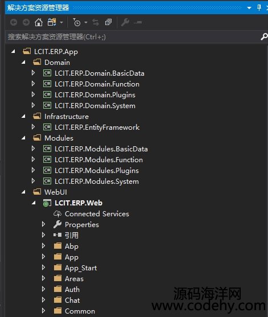Pin the Solution Explorer panel
Image resolution: width=268 pixels, height=317 pixels.
pyautogui.click(x=259, y=7)
